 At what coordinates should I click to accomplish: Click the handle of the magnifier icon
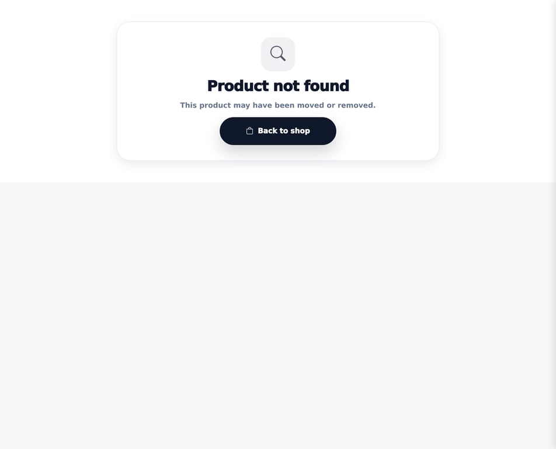(x=283, y=58)
